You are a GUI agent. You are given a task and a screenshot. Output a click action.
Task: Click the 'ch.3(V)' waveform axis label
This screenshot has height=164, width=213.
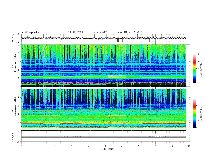tap(13, 137)
